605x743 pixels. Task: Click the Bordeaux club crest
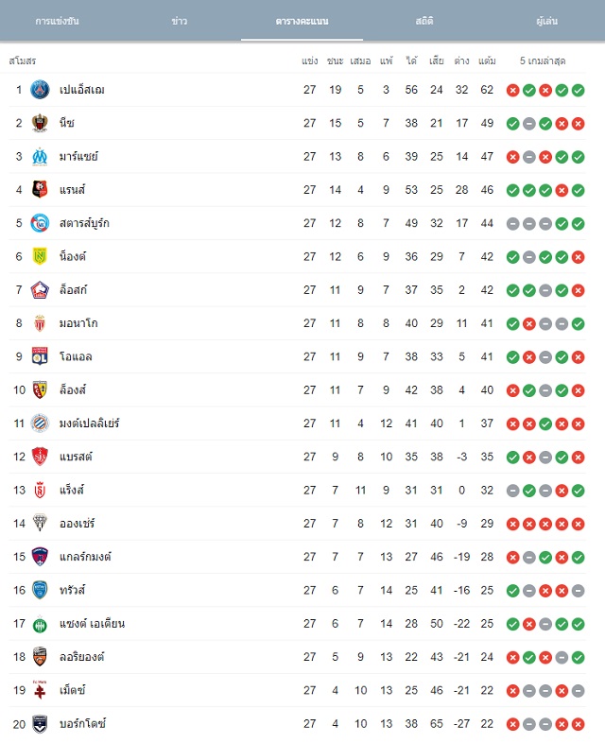point(40,723)
